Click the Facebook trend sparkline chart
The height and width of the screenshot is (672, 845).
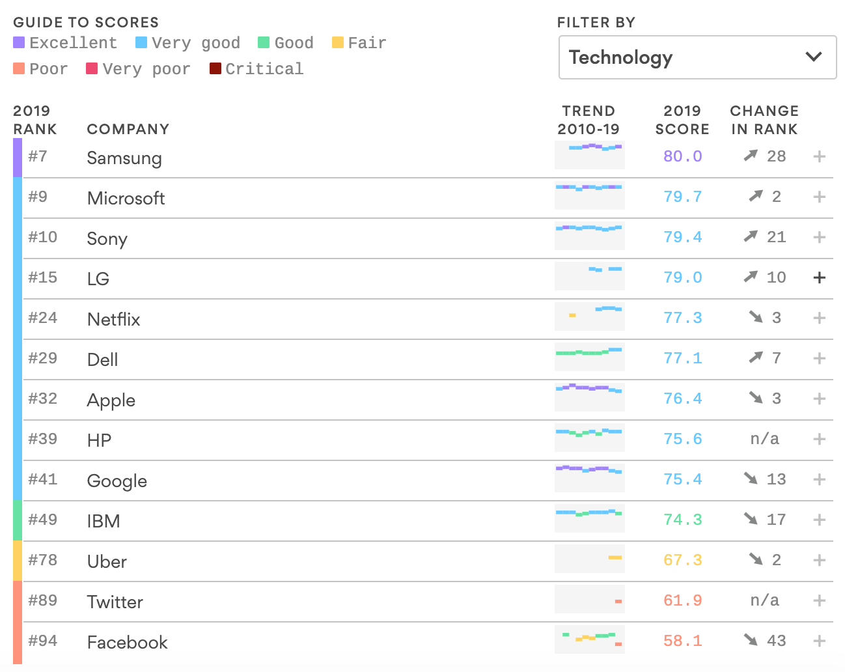coord(589,639)
